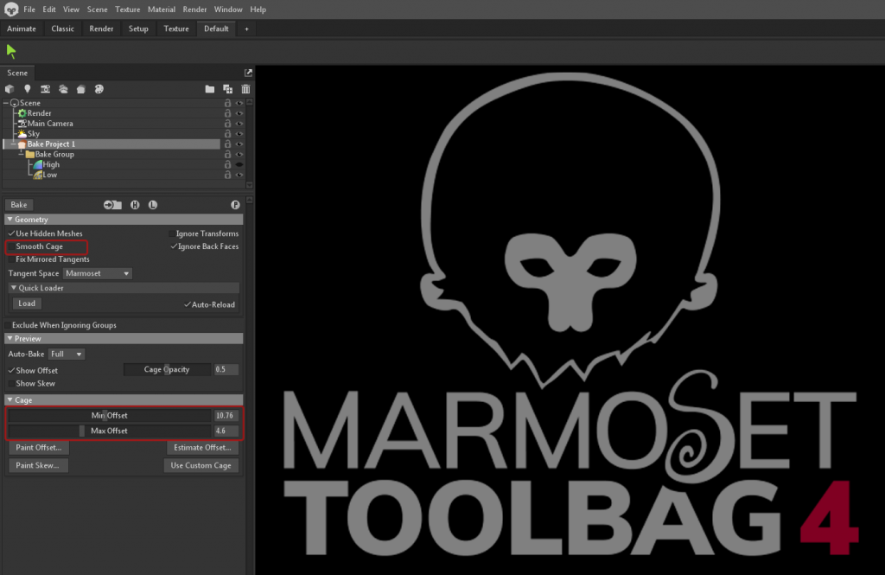Click the Max Offset slider
This screenshot has width=885, height=575.
point(110,431)
